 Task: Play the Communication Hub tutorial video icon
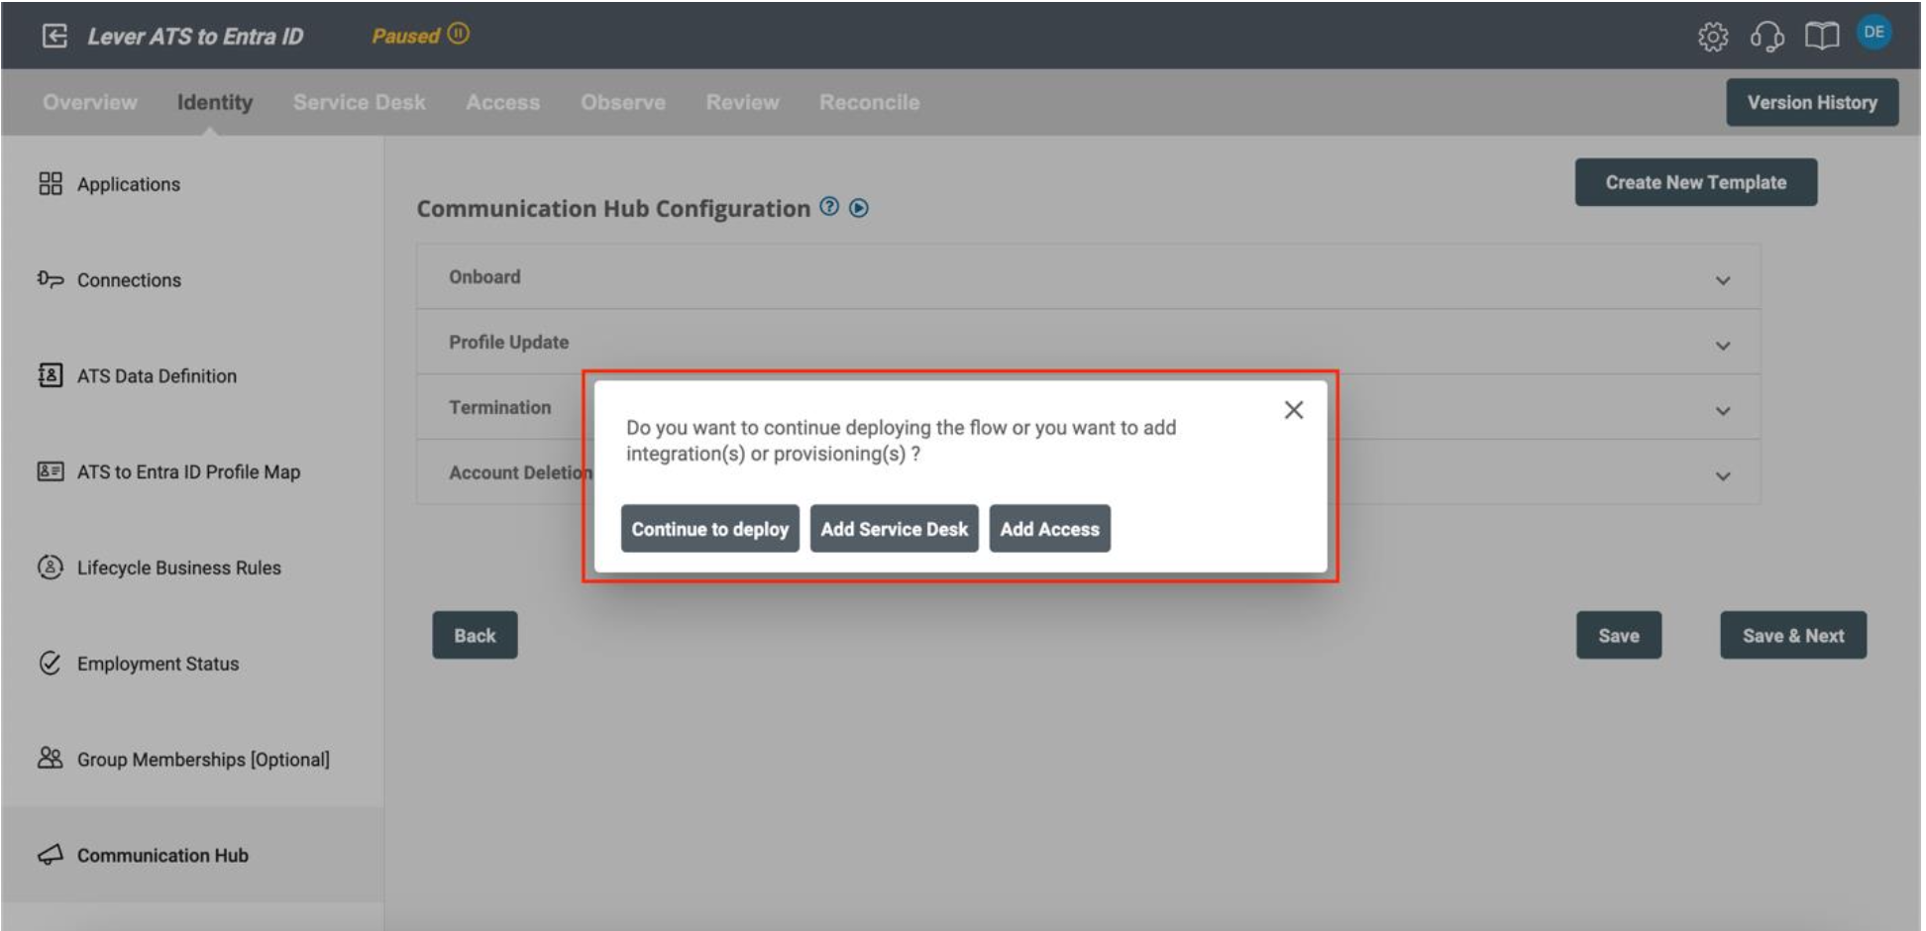coord(859,208)
